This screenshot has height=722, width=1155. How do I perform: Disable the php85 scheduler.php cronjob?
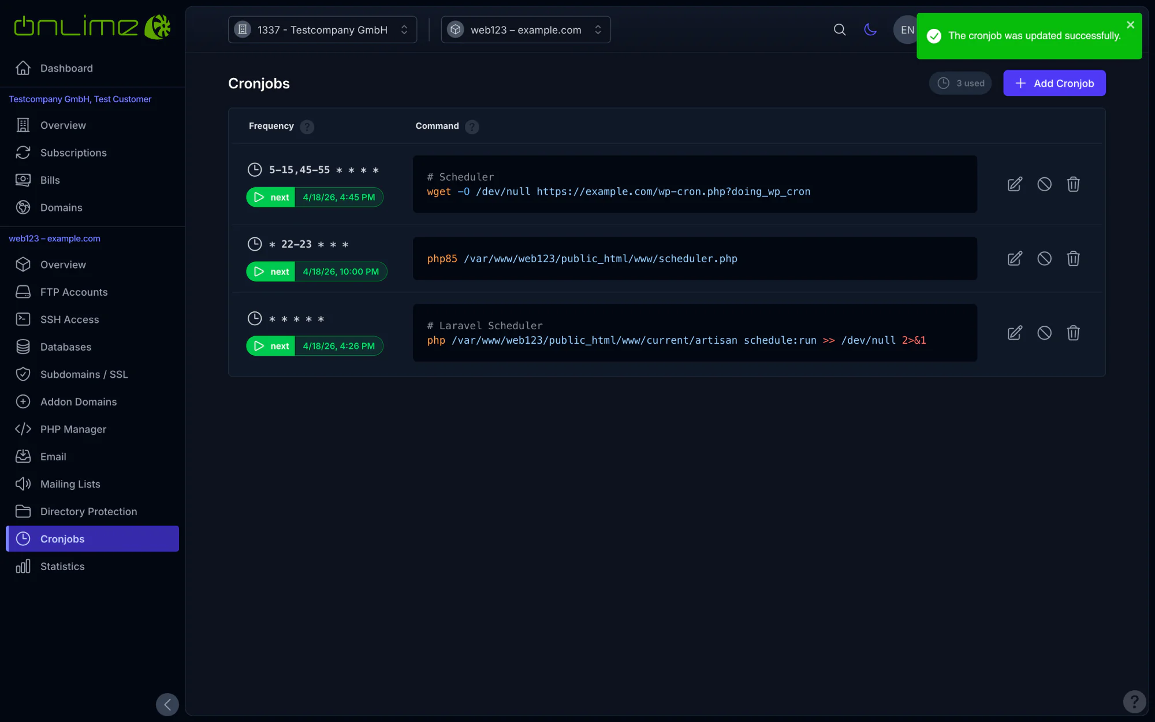click(1044, 258)
